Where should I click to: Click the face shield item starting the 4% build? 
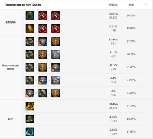[30, 93]
